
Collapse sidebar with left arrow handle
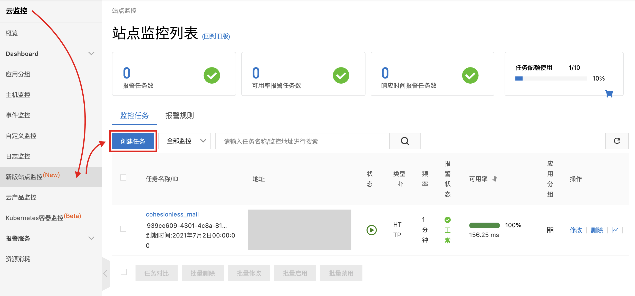coord(105,273)
